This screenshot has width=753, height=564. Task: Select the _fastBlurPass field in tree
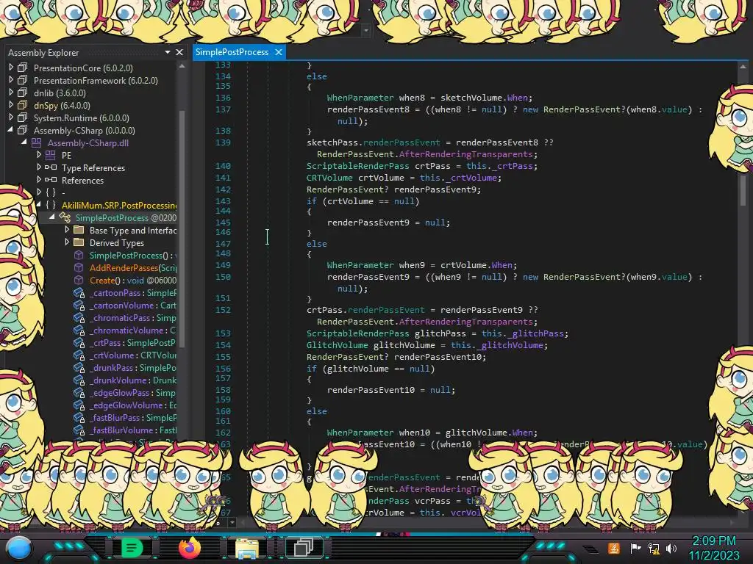(x=133, y=418)
